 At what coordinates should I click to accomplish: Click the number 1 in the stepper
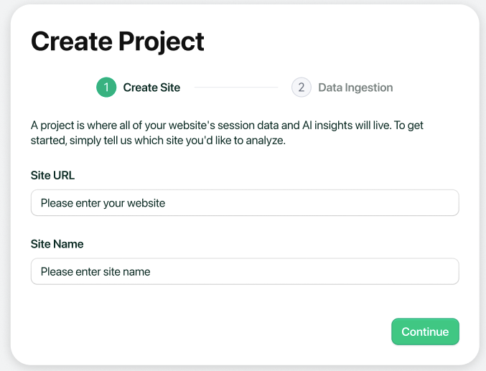(106, 88)
